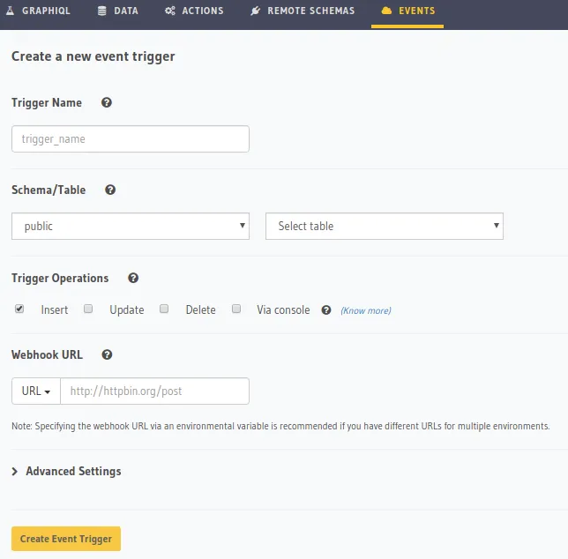Open the Select table dropdown
Viewport: 568px width, 559px height.
[384, 227]
